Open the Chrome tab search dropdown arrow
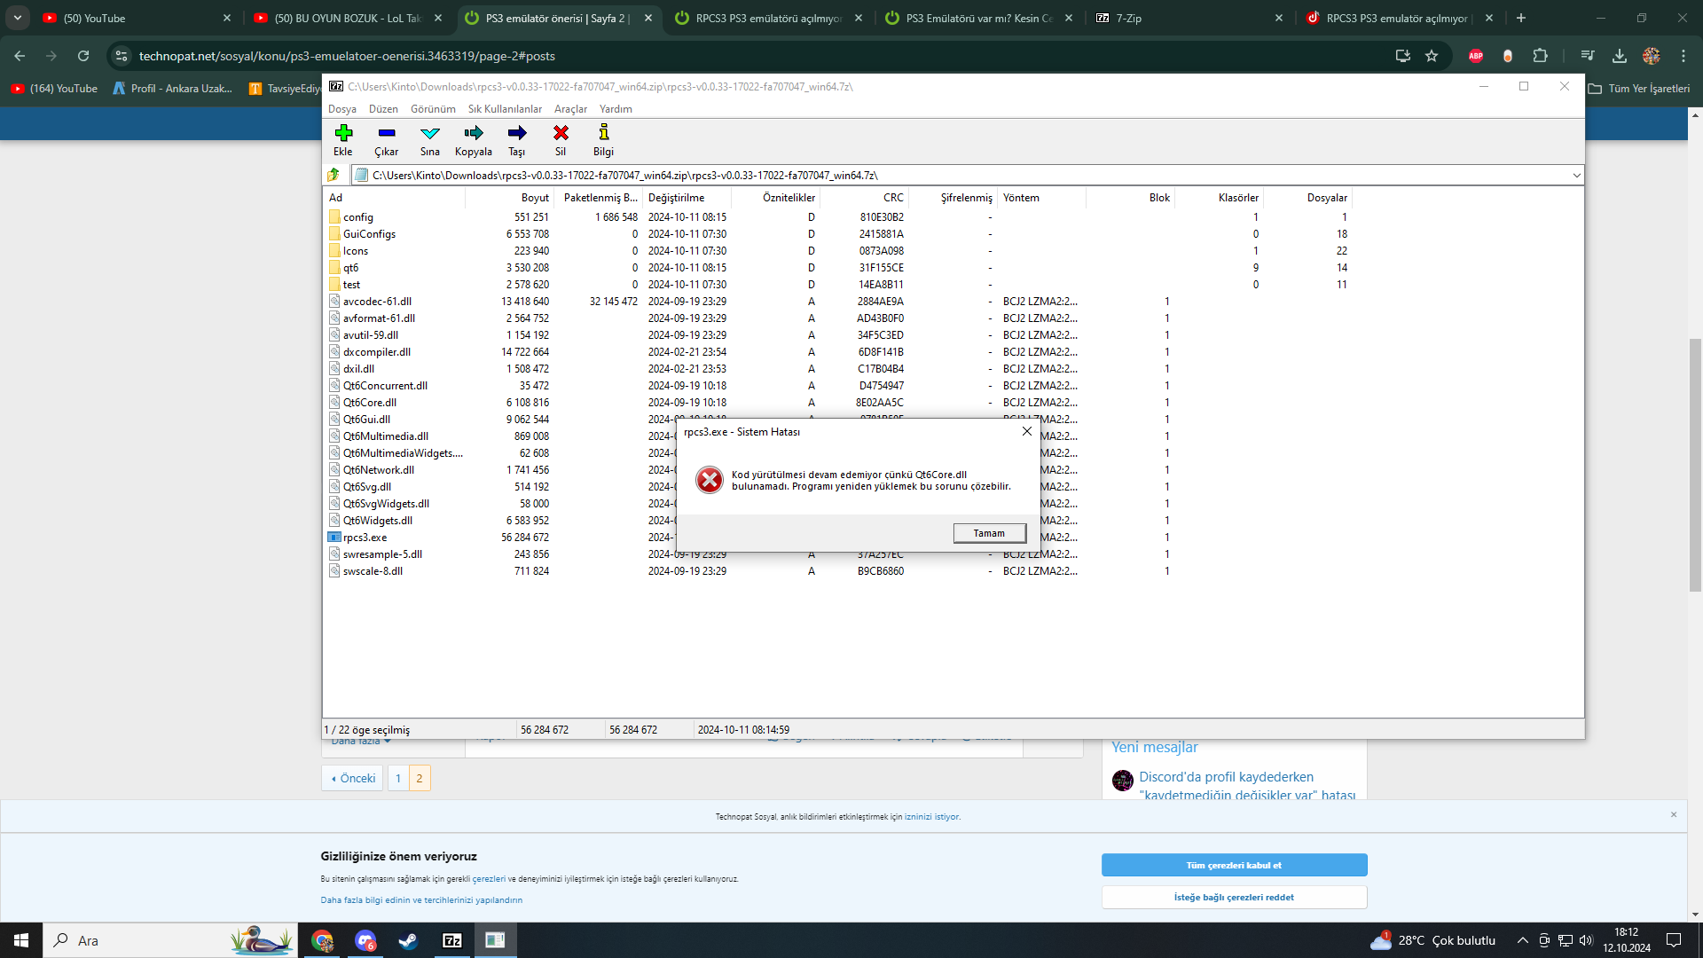1703x958 pixels. tap(18, 18)
